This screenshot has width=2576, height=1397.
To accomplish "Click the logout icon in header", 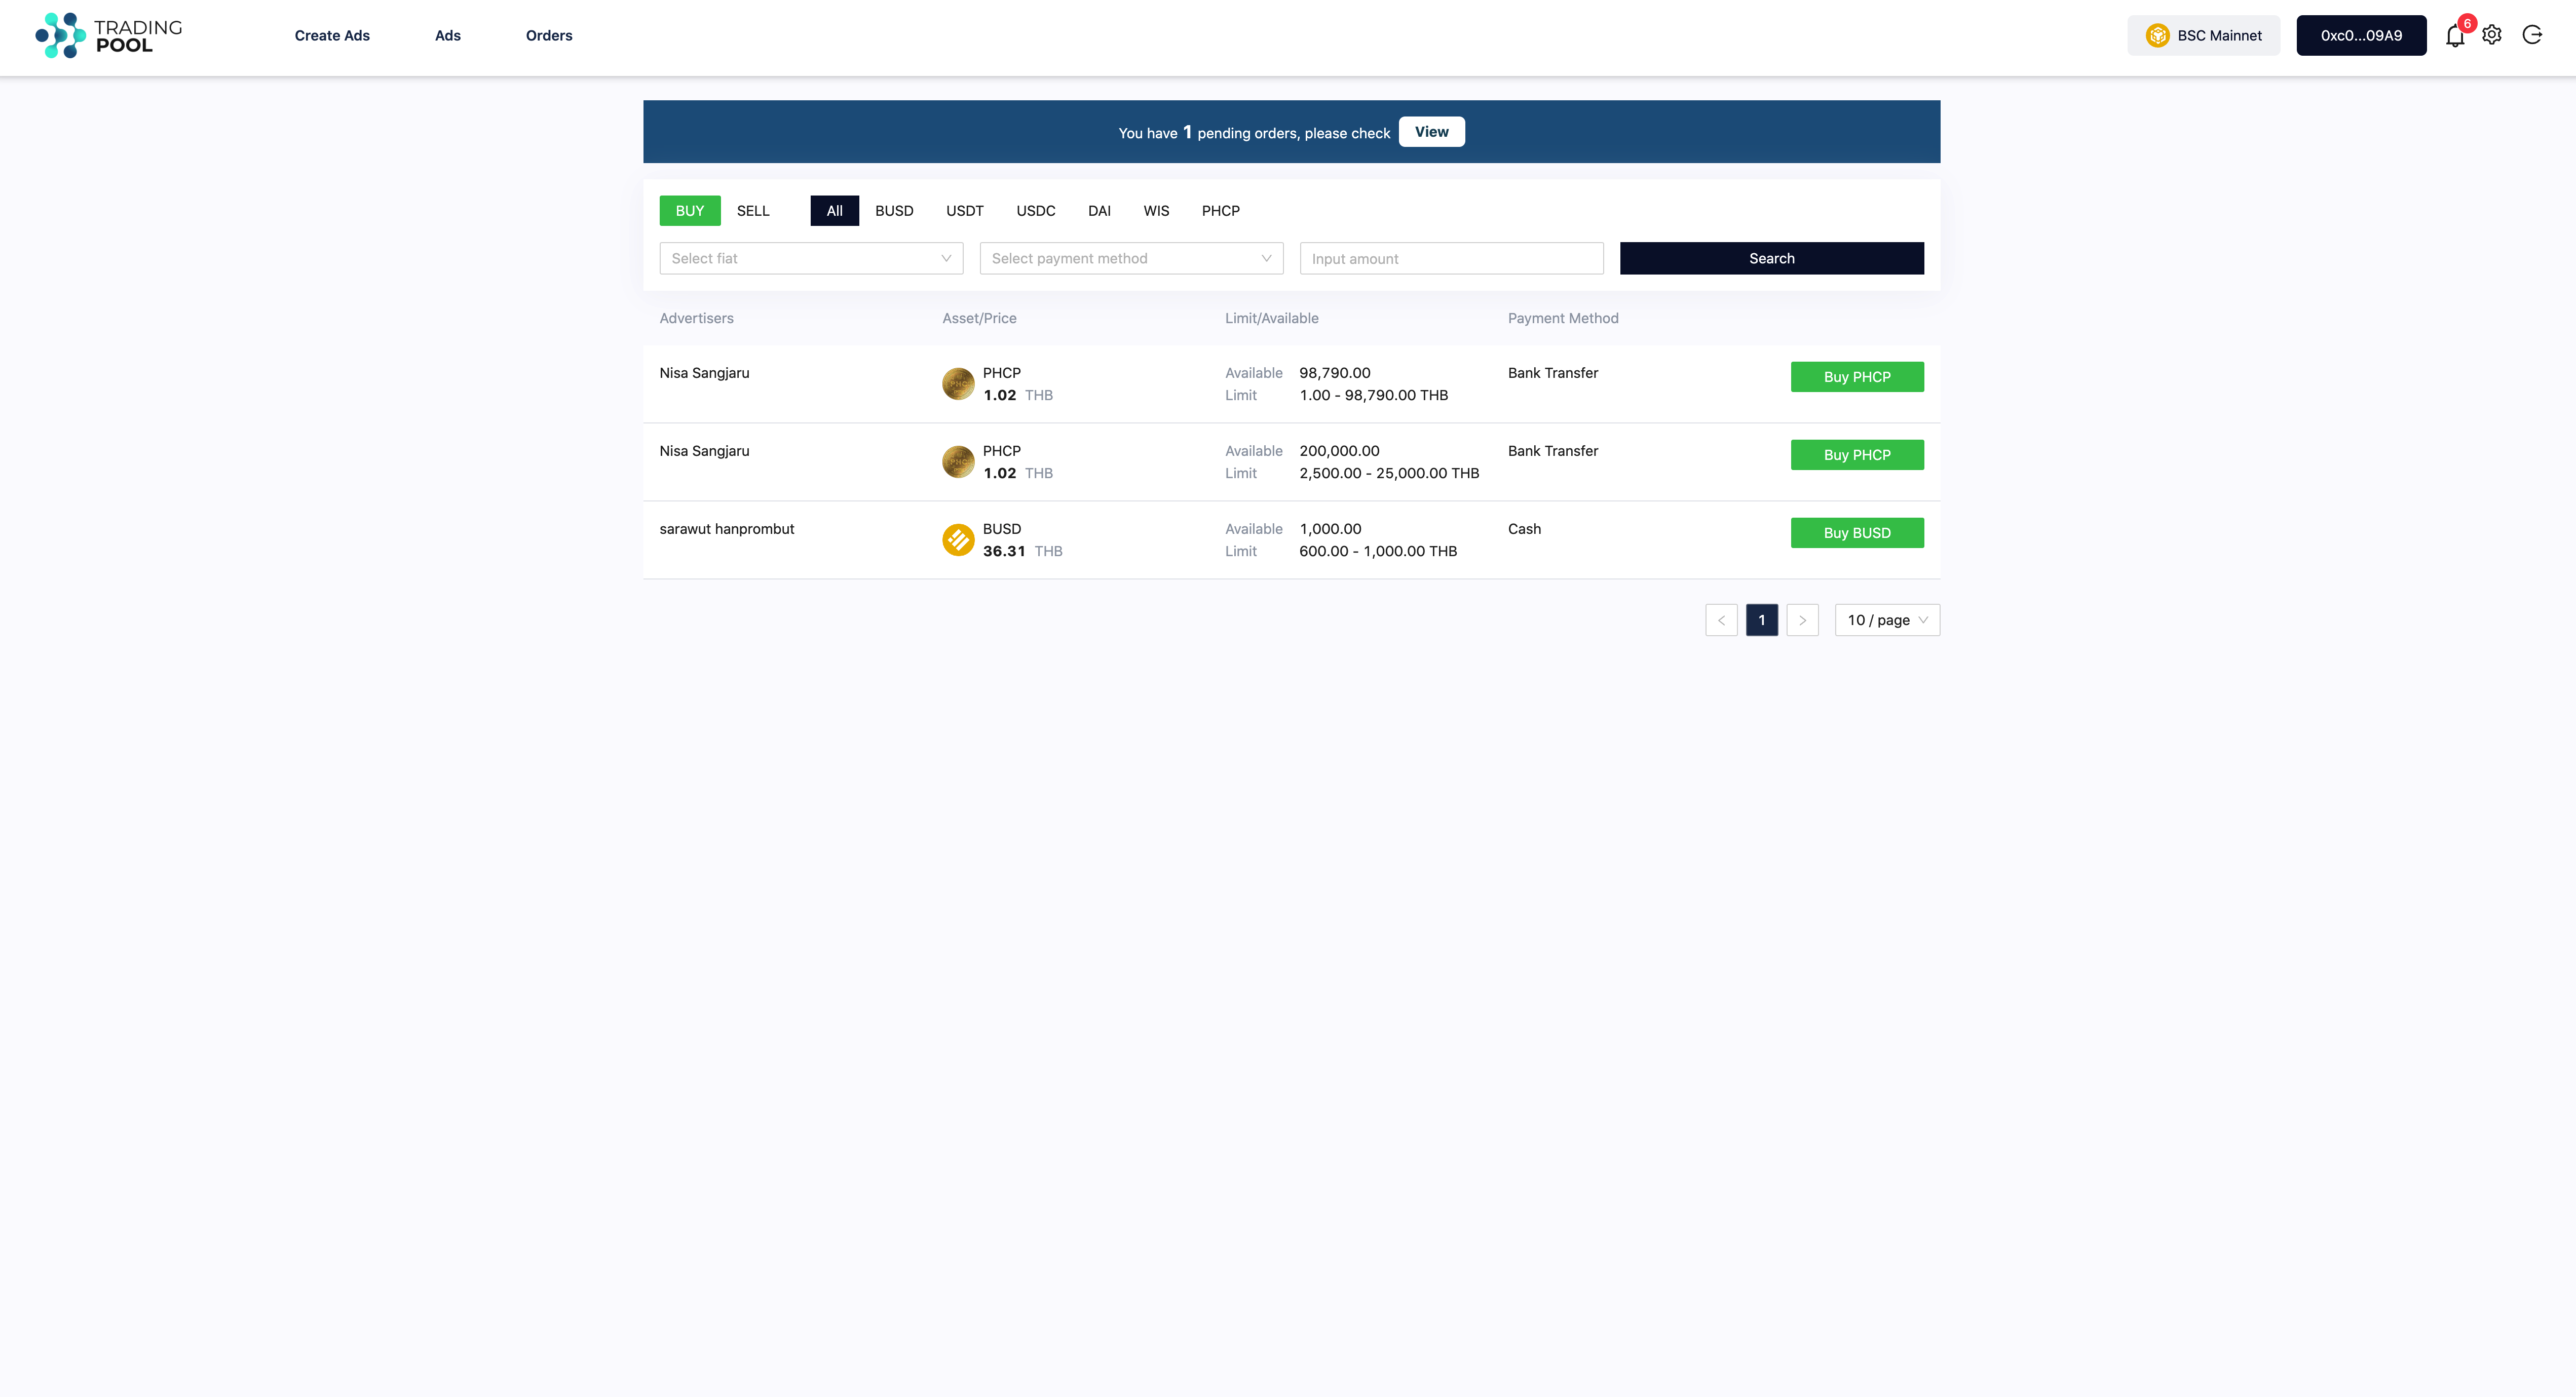I will 2532,35.
